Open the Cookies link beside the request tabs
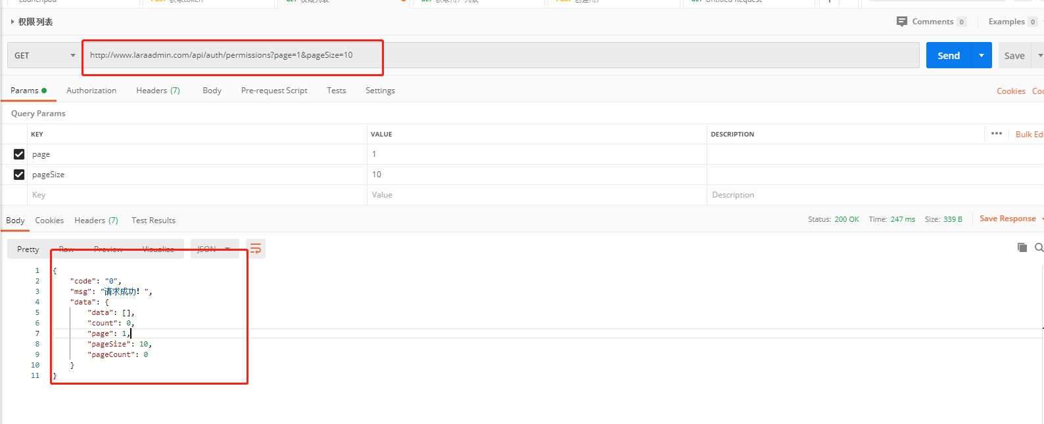This screenshot has height=424, width=1044. [x=1010, y=91]
